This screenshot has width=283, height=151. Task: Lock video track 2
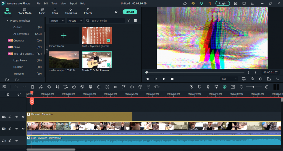(10, 117)
